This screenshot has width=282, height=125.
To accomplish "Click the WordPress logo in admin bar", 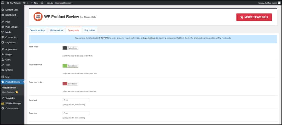I will pos(3,3).
